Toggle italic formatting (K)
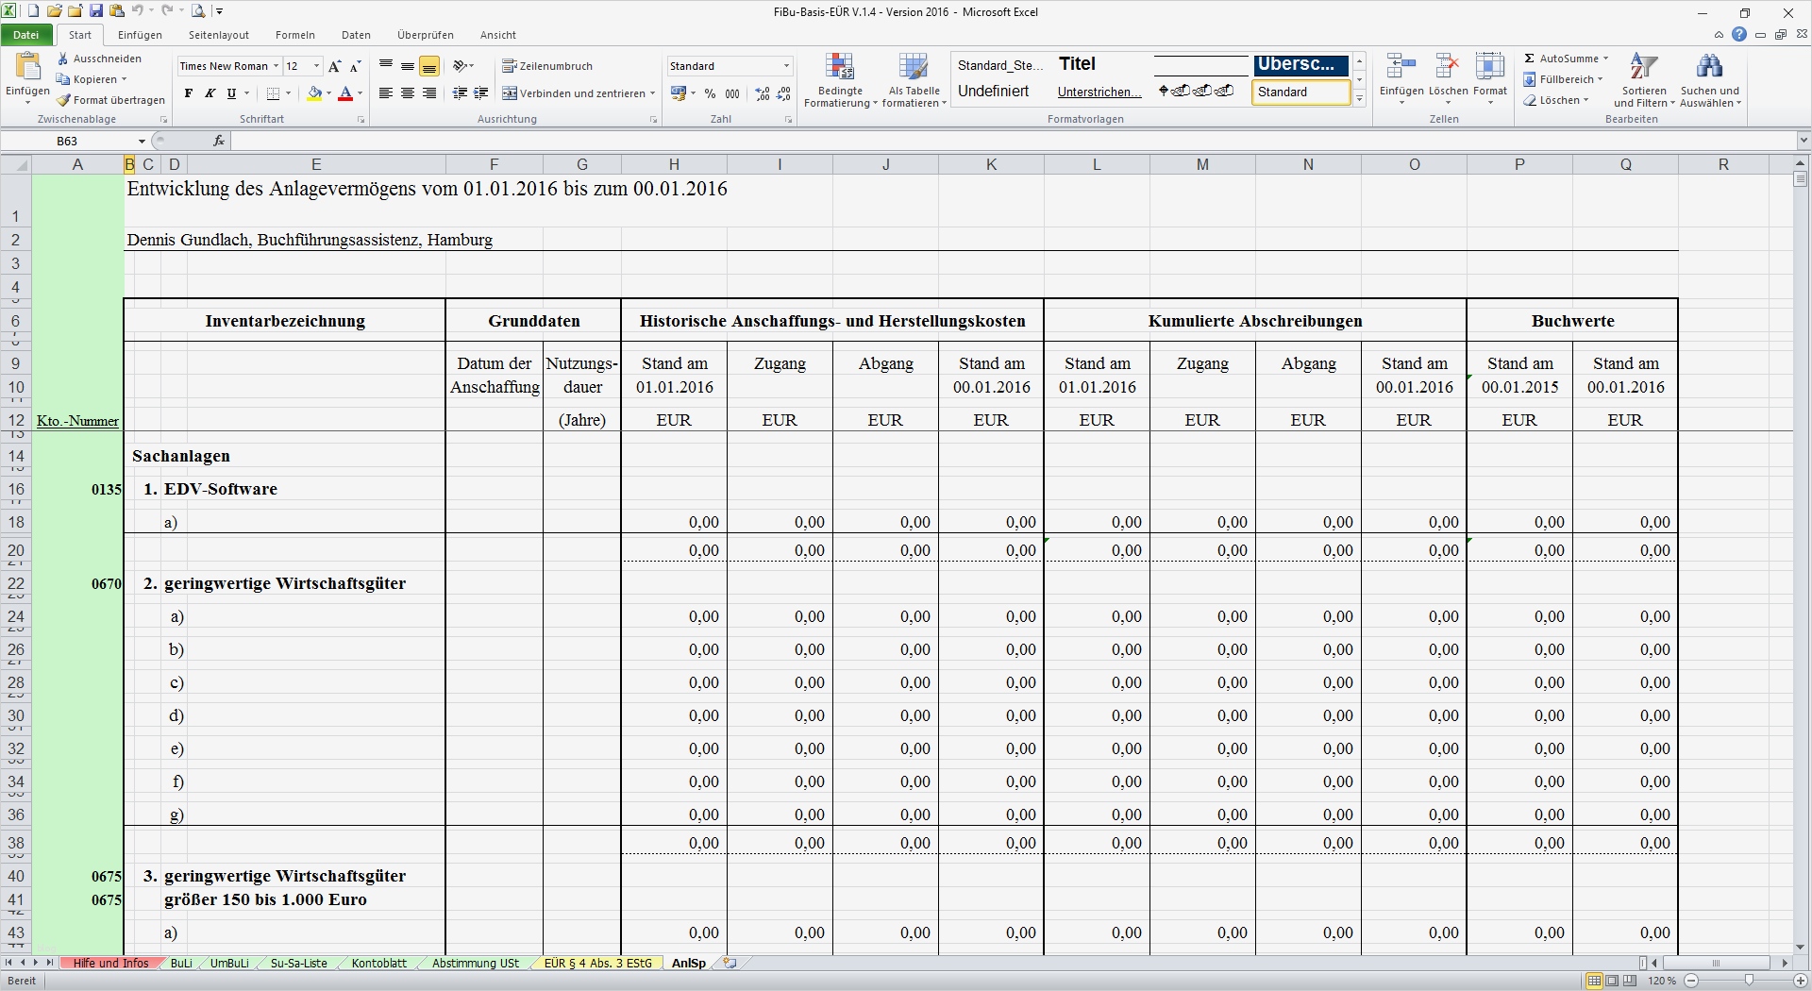This screenshot has height=991, width=1812. pyautogui.click(x=210, y=93)
